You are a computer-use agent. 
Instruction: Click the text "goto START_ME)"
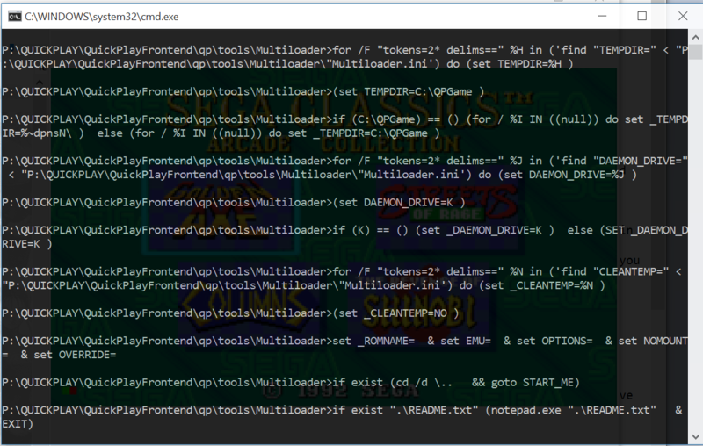535,383
